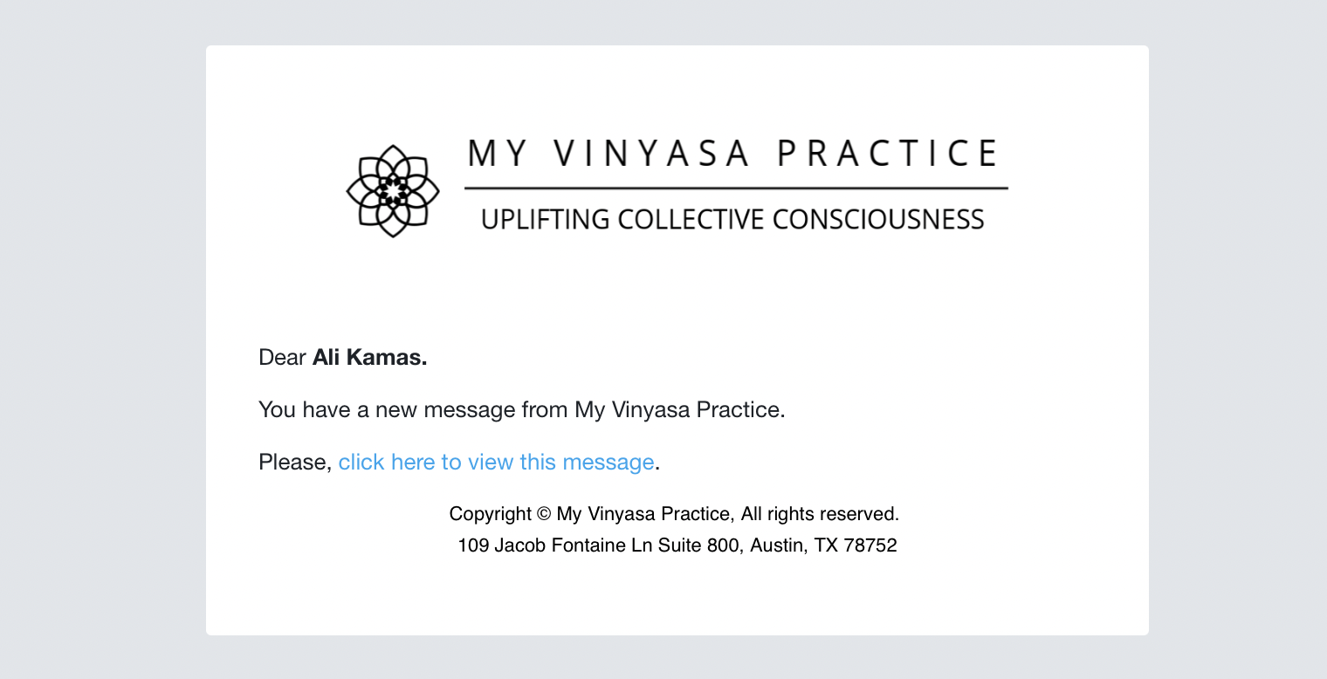This screenshot has width=1327, height=679.
Task: Click 'Austin, TX 78752' in the footer
Action: coord(823,545)
